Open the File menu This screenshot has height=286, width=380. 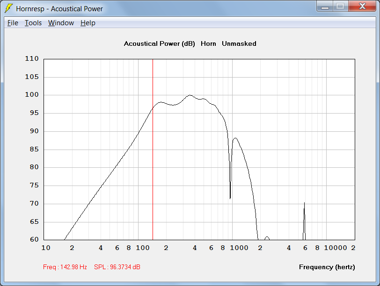coord(13,23)
